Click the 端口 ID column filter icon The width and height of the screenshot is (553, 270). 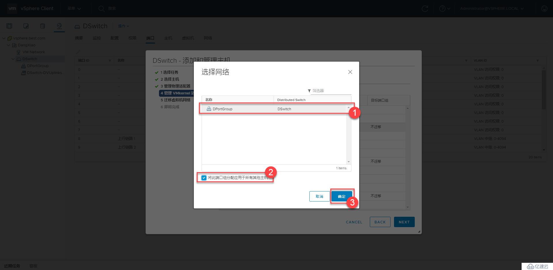110,60
